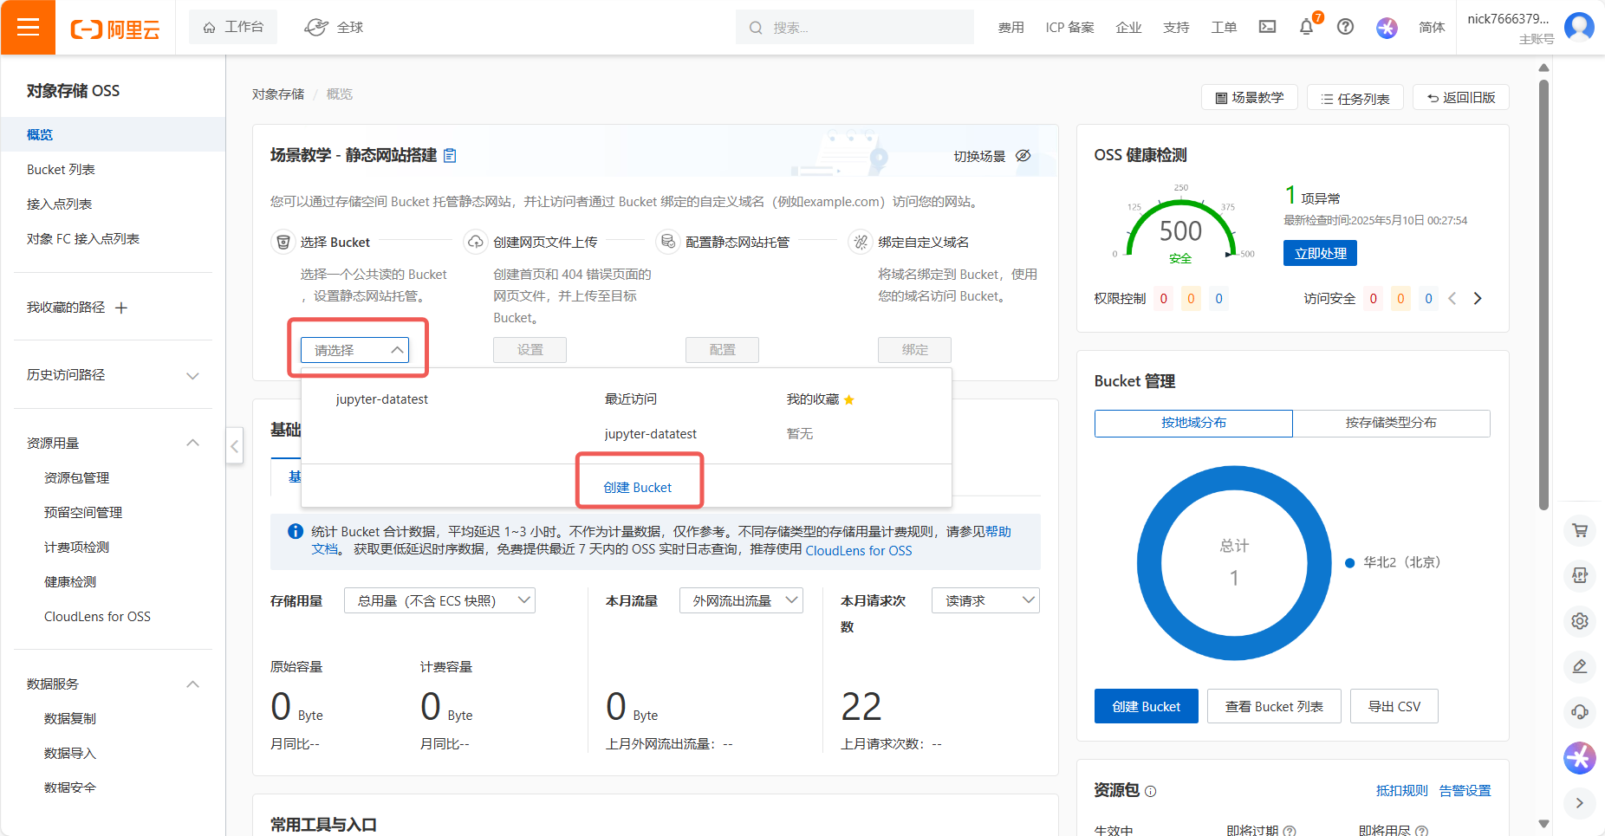Open the 总用量 storage dropdown
This screenshot has height=836, width=1605.
coord(439,600)
